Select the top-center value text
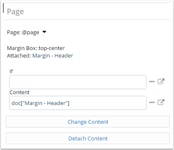The image size is (174, 150). 52,48
